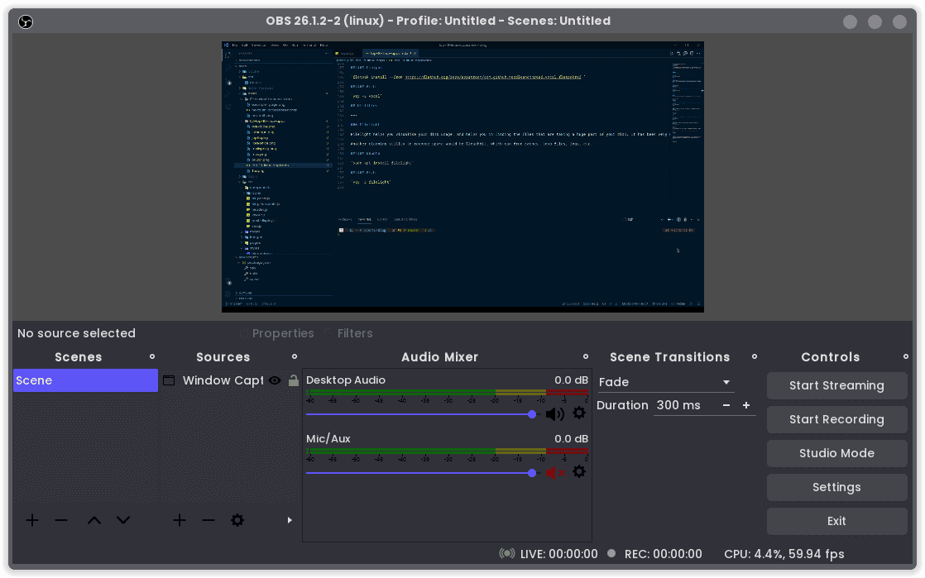Undock the Controls panel float icon

point(906,357)
